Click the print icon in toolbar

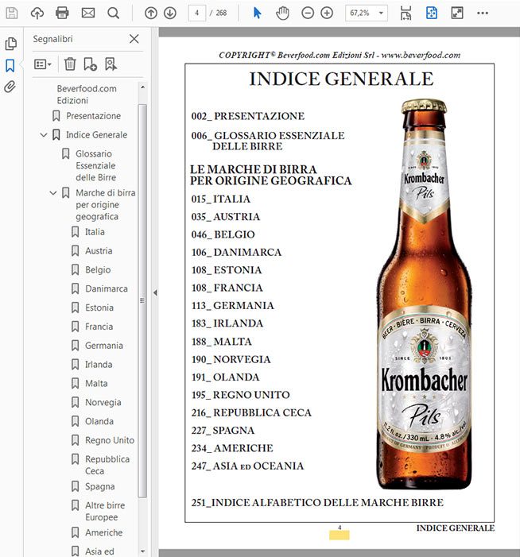pos(62,13)
